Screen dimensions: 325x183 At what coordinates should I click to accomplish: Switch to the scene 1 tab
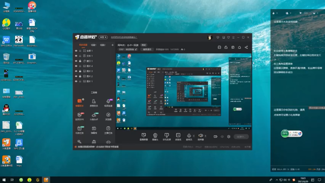[x=93, y=45]
